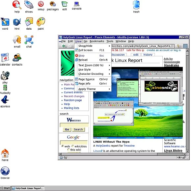Screen dimensions: 191x191
Task: Expand the Text Zoom (100 %) submenu
Action: coord(93,65)
